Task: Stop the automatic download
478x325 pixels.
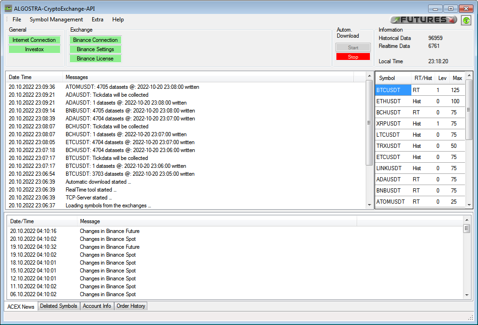Action: (353, 57)
